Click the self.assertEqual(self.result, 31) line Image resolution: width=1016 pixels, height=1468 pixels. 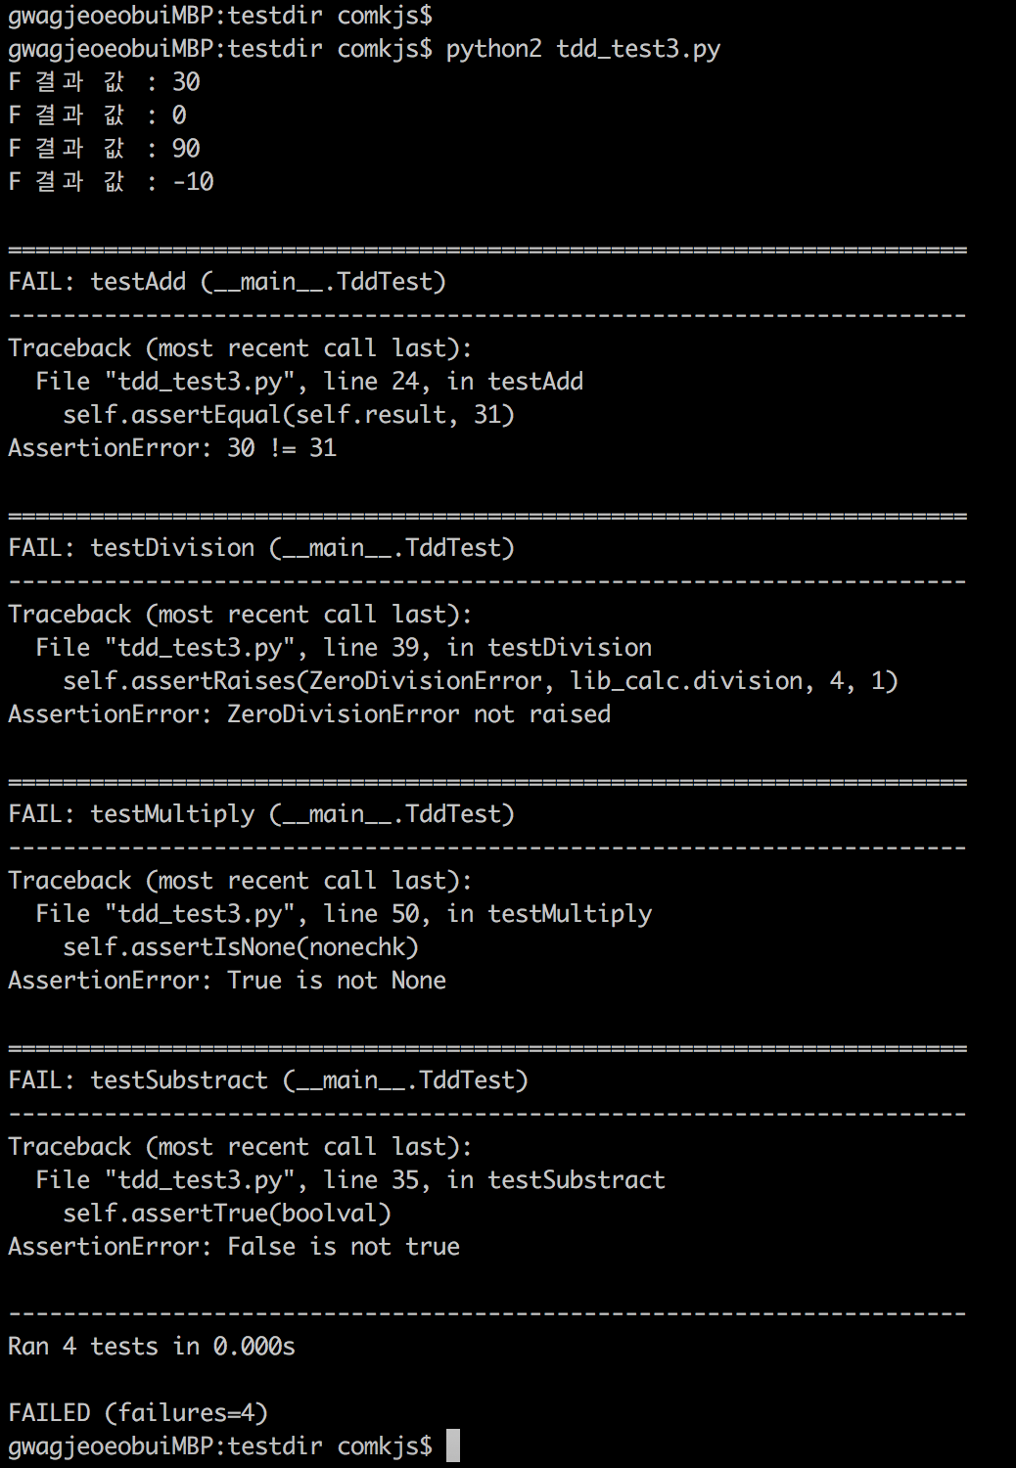click(289, 415)
